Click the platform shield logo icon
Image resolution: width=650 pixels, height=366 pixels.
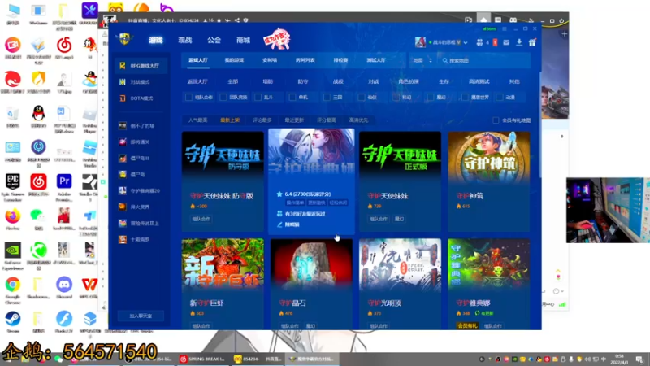click(125, 39)
